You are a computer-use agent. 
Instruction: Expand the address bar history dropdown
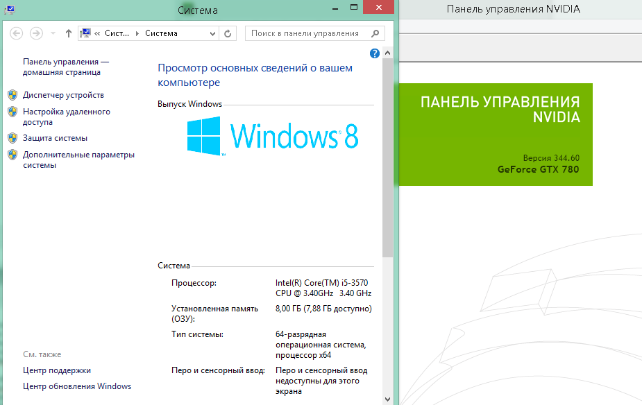[212, 33]
